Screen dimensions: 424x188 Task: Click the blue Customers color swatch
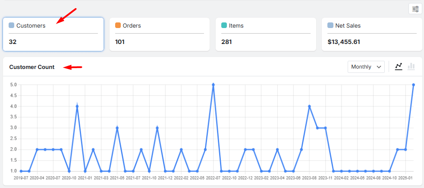12,25
